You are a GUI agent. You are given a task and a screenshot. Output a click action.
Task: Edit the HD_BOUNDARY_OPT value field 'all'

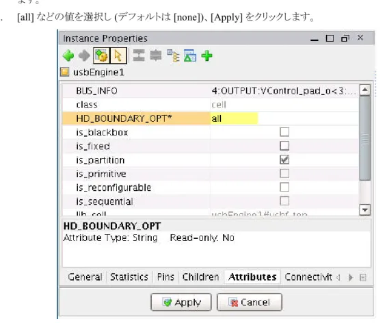234,118
